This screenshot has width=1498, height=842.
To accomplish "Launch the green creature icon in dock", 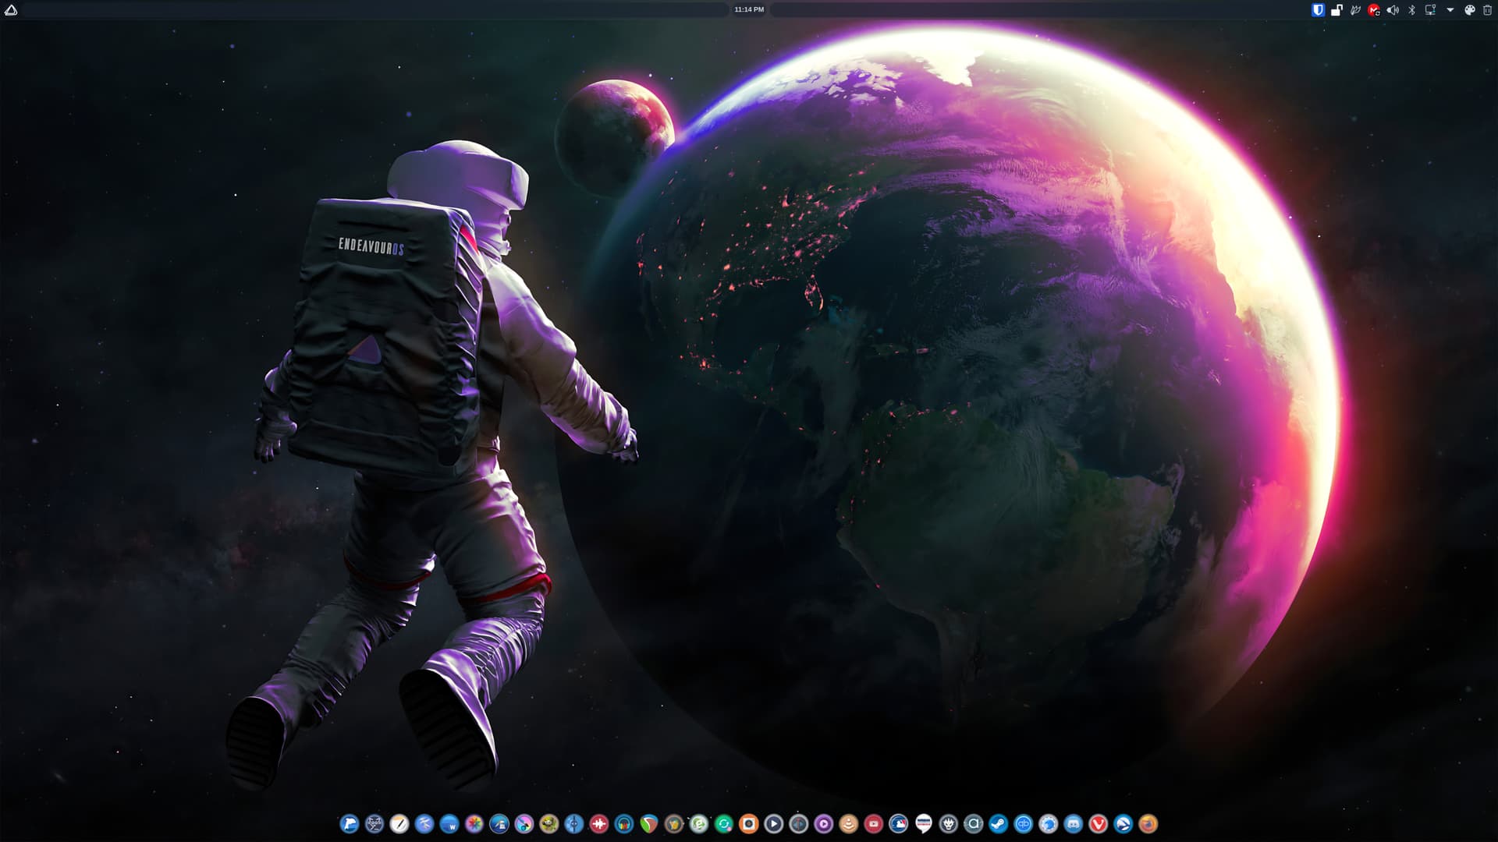I will tap(549, 823).
